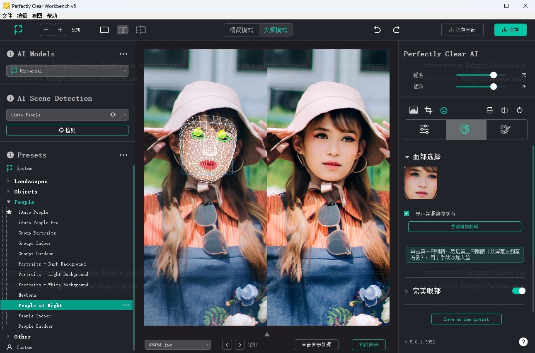Adjust the 强度 slider handle
This screenshot has height=353, width=535.
coord(493,75)
